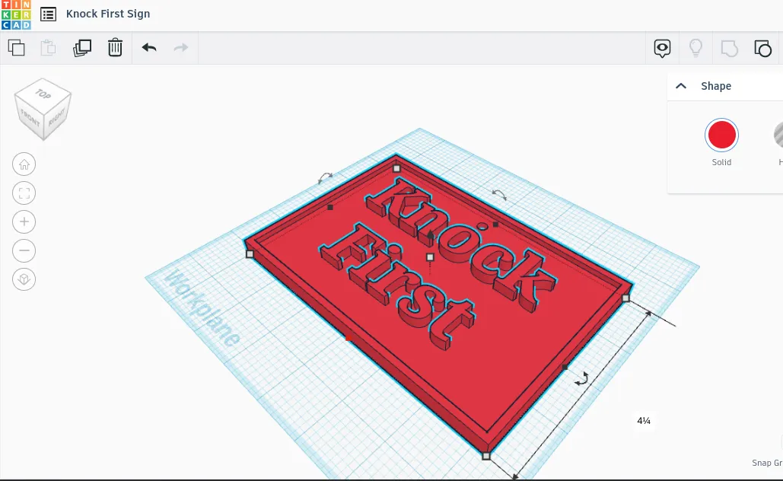Toggle hidden objects with the lightbulb

[x=695, y=48]
